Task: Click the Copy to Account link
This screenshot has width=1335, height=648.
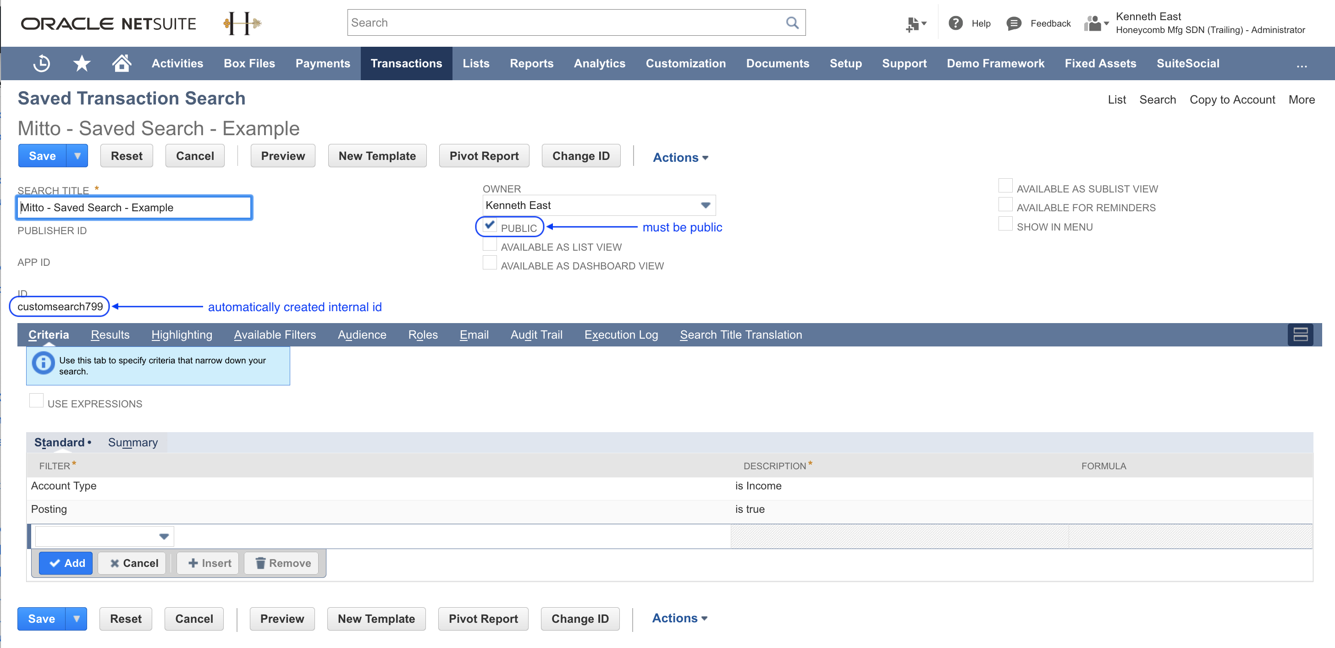Action: click(x=1232, y=99)
